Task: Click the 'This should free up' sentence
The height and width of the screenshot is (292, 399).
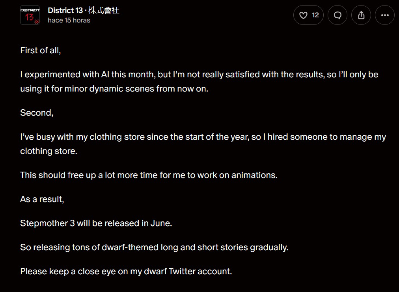Action: pos(149,175)
